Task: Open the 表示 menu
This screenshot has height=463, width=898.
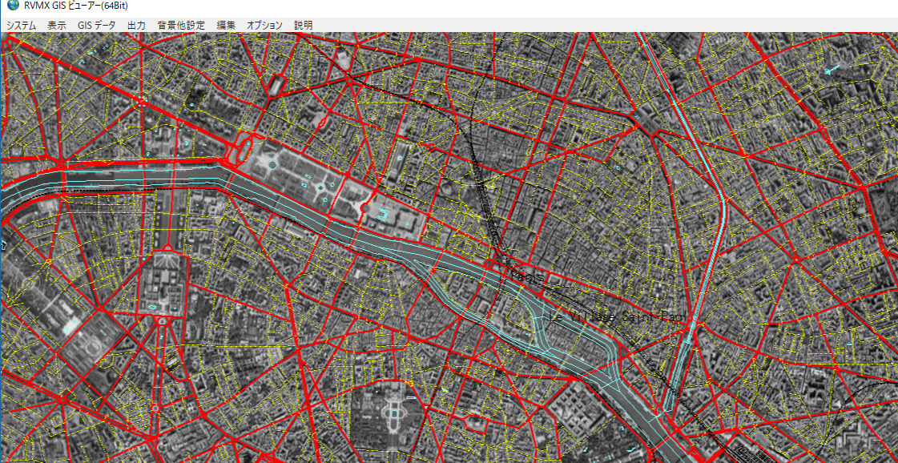Action: (x=57, y=26)
